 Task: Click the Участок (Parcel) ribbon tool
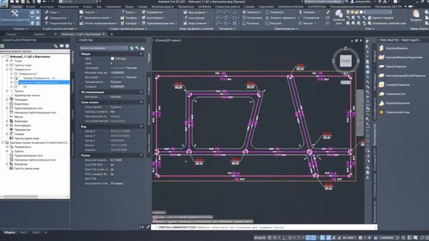pos(88,12)
